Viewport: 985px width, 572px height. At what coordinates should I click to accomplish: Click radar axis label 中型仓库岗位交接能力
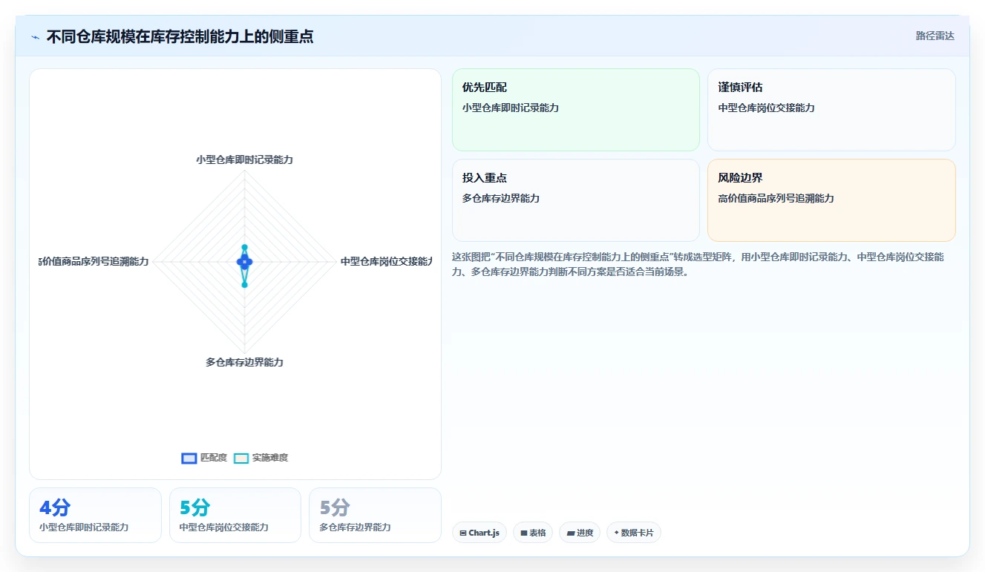386,261
